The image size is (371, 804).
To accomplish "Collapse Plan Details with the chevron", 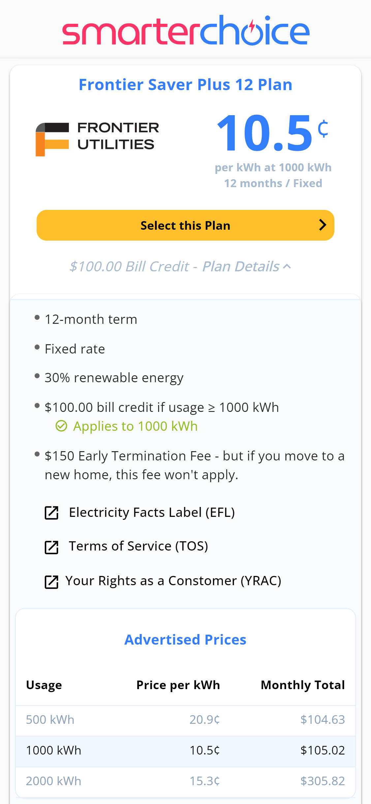I will pyautogui.click(x=287, y=266).
